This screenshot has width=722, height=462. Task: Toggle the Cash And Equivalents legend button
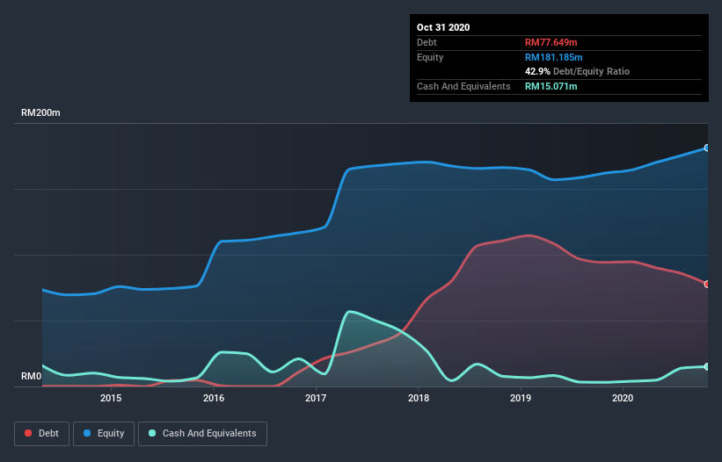(202, 434)
